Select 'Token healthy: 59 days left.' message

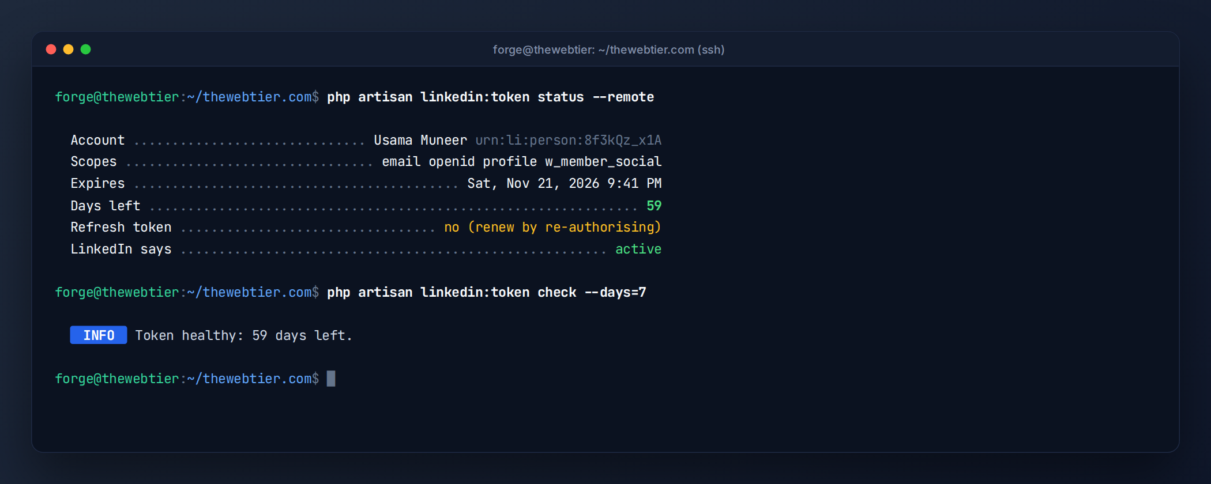[x=243, y=335]
